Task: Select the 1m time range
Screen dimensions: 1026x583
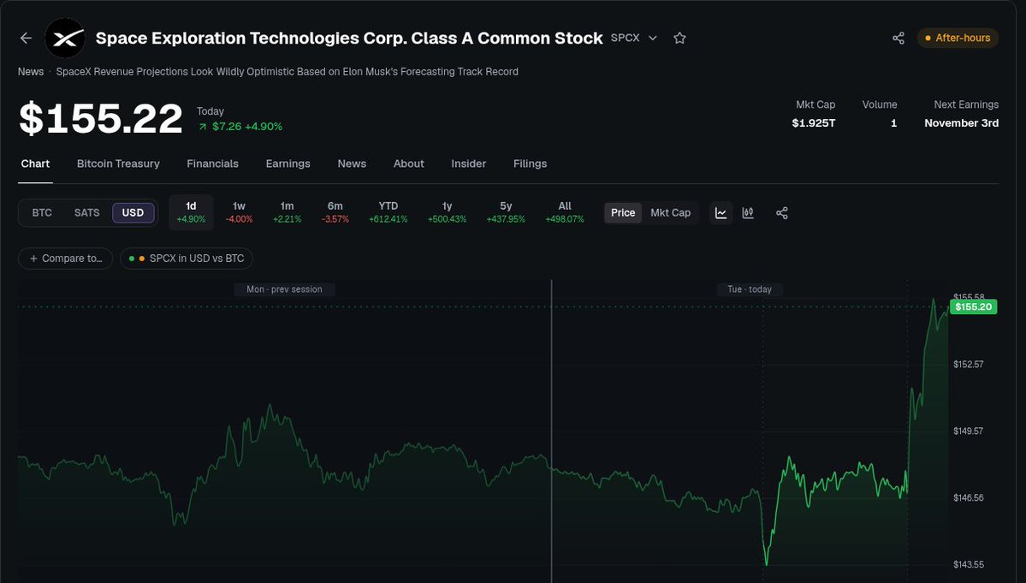Action: pyautogui.click(x=288, y=212)
